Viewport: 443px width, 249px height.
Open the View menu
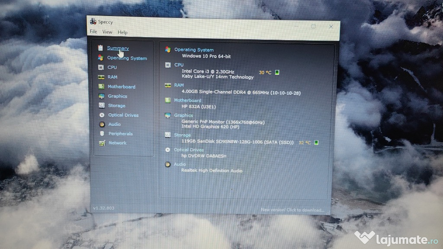107,32
